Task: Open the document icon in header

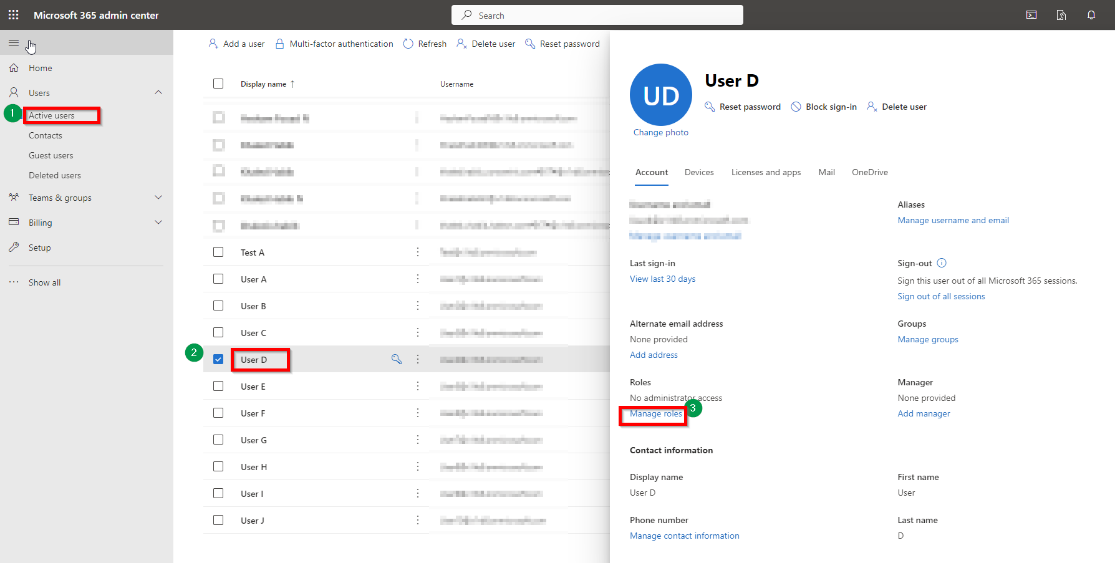Action: [x=1061, y=15]
